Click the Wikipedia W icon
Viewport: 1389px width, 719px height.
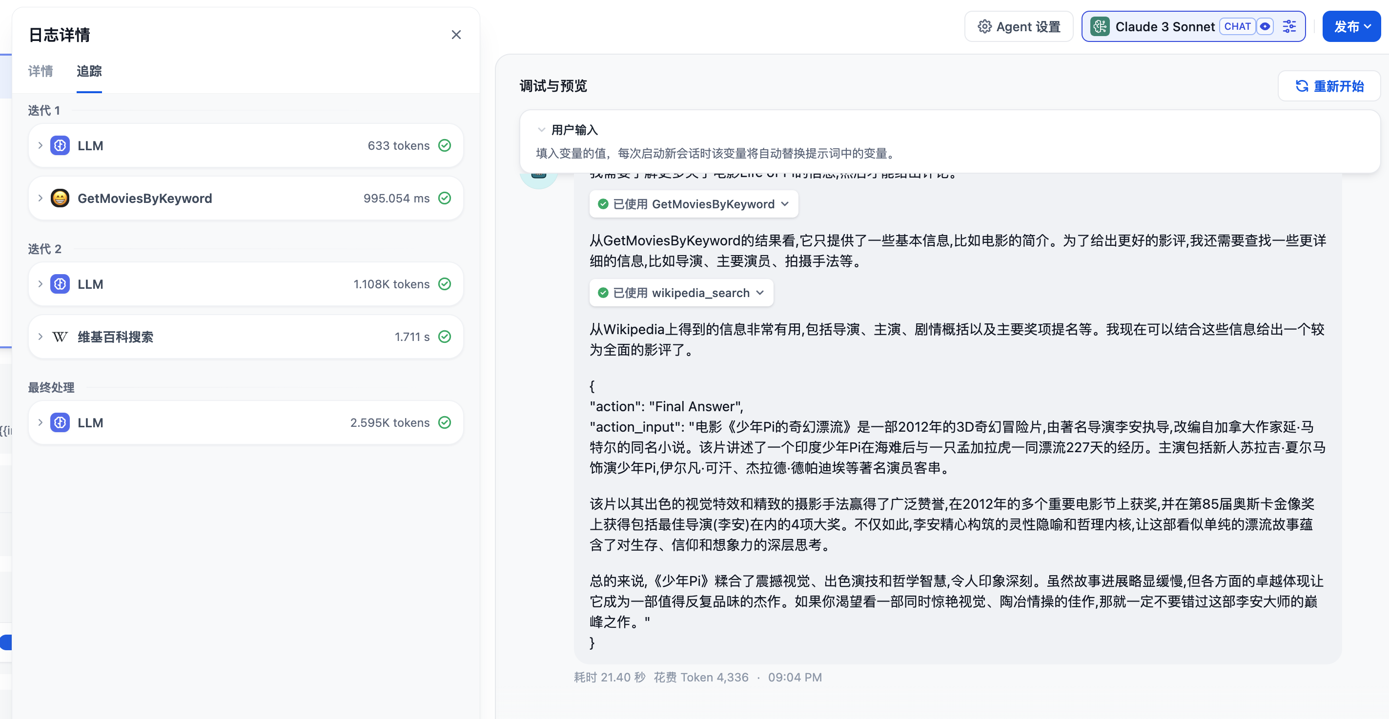[60, 337]
